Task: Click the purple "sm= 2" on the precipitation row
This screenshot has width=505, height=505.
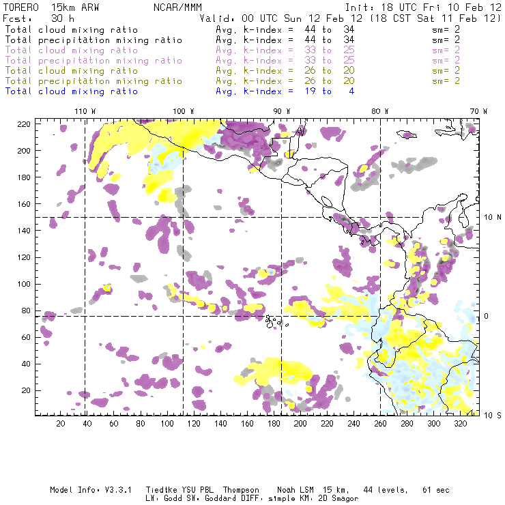Action: pyautogui.click(x=446, y=61)
